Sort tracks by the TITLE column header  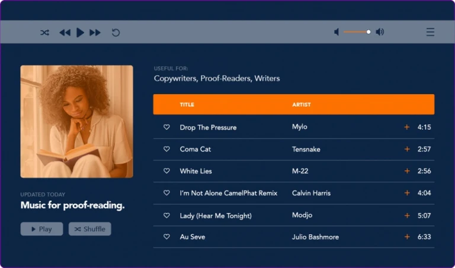[x=187, y=105]
